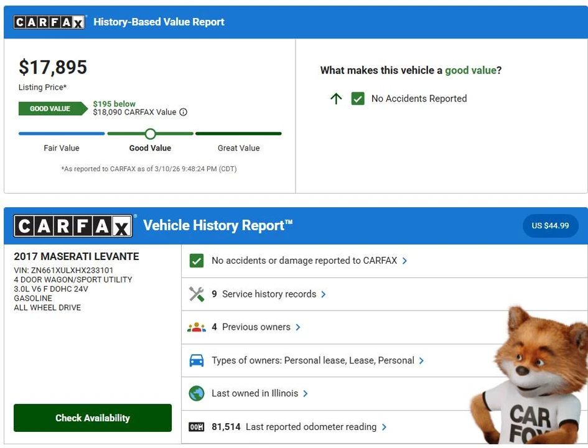Click the blue Fair Value slider segment

click(62, 133)
